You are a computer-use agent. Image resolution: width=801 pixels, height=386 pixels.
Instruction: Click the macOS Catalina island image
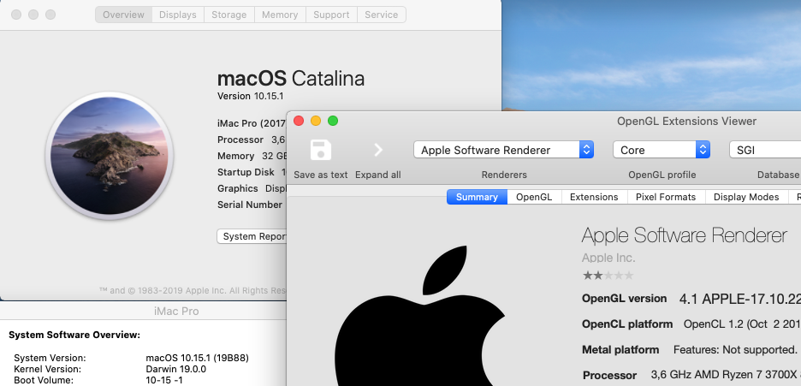(110, 156)
